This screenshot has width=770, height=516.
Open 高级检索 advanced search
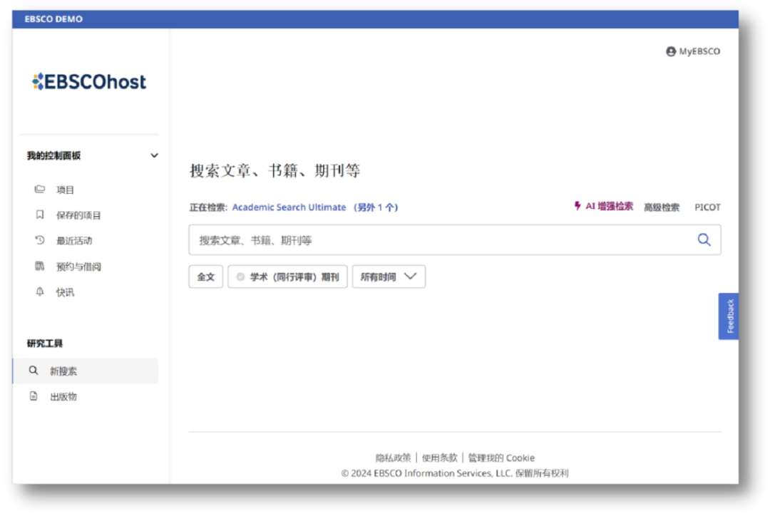click(x=662, y=207)
